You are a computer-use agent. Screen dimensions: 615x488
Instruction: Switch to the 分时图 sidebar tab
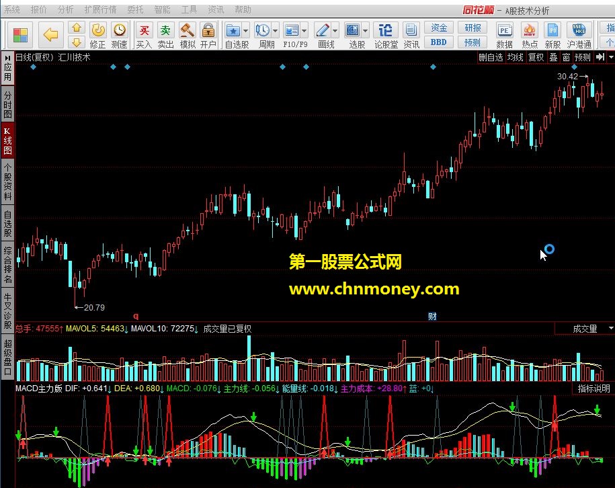[7, 104]
